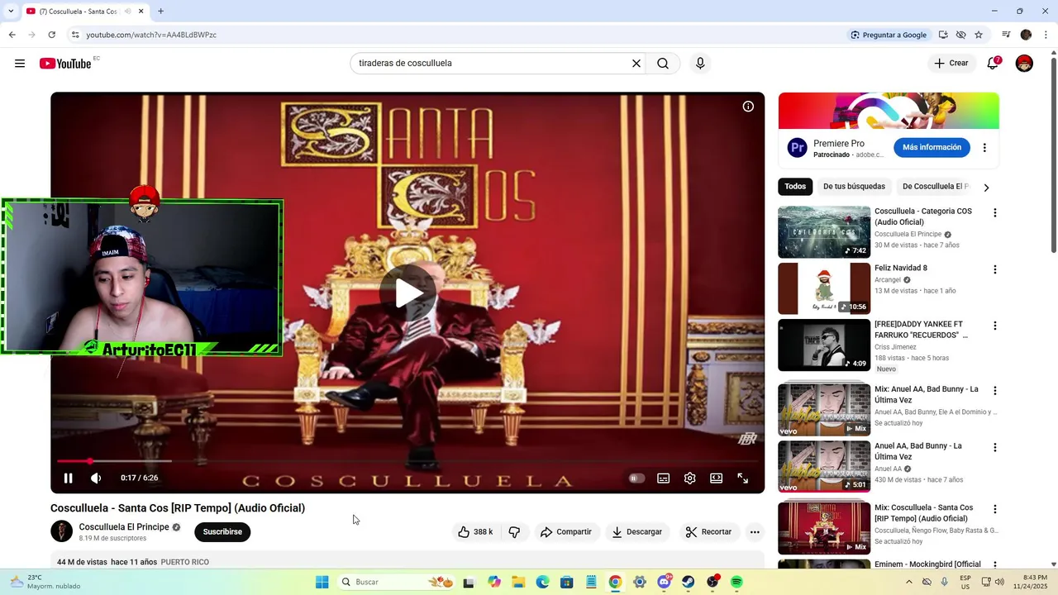1058x595 pixels.
Task: Close the Cosculluela YouTube tab
Action: coord(141,12)
